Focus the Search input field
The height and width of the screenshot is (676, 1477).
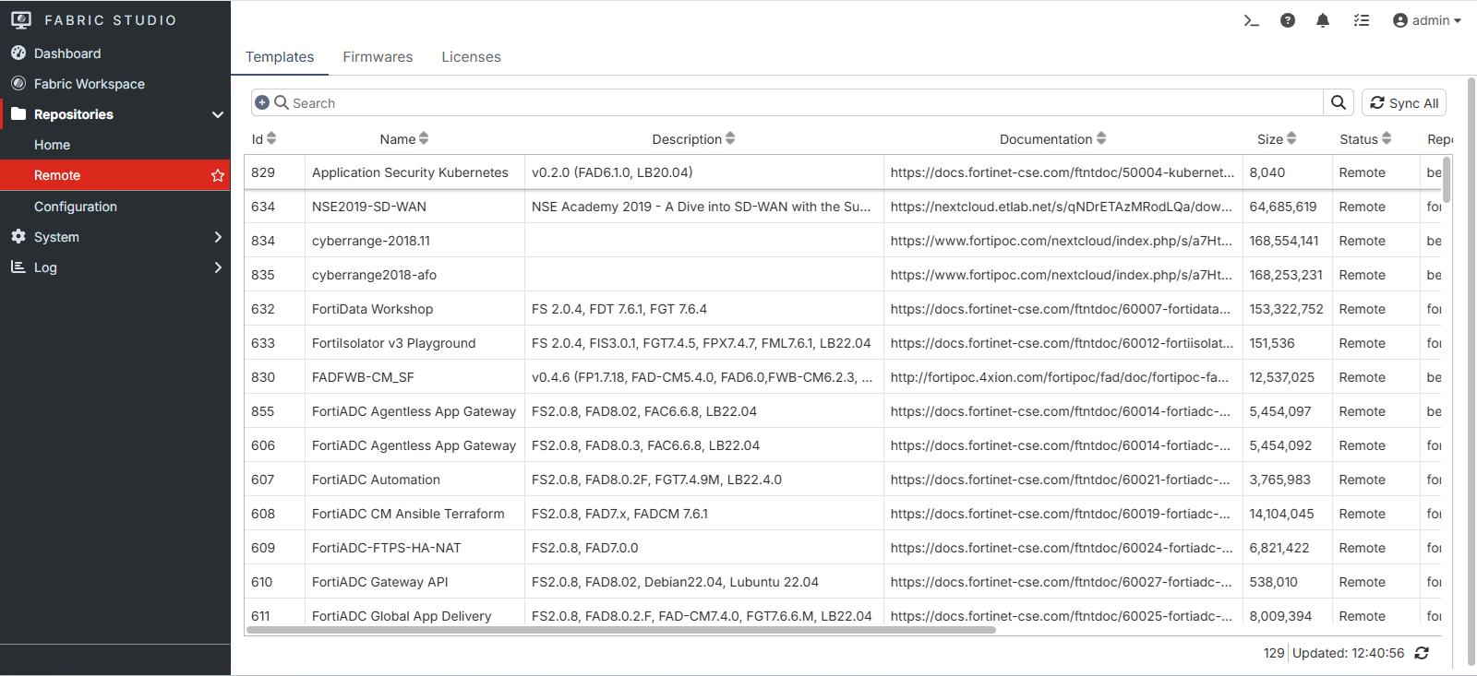point(803,102)
